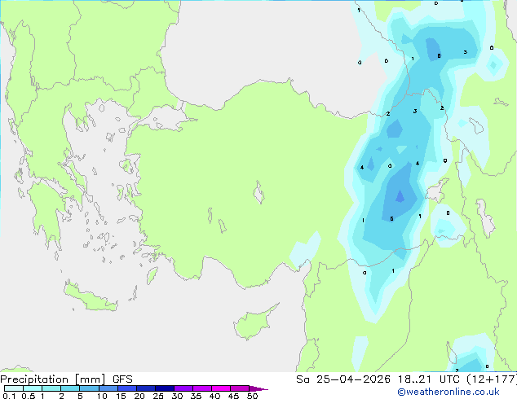Click the '35' legend scale label

pyautogui.click(x=196, y=396)
